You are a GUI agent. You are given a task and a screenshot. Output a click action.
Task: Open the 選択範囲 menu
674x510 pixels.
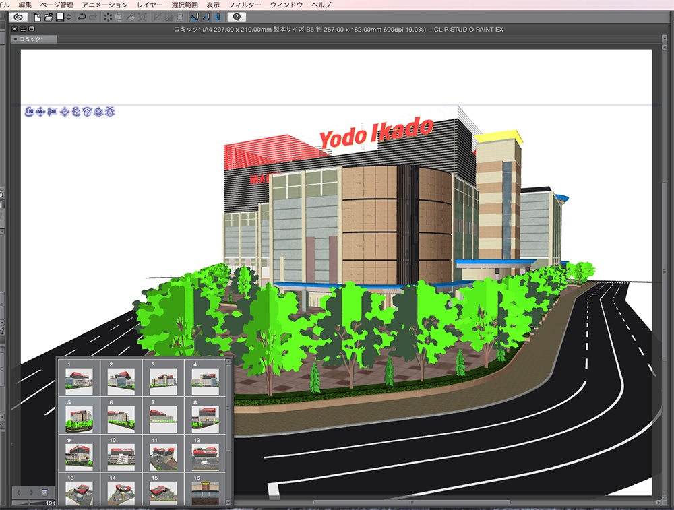[x=185, y=5]
